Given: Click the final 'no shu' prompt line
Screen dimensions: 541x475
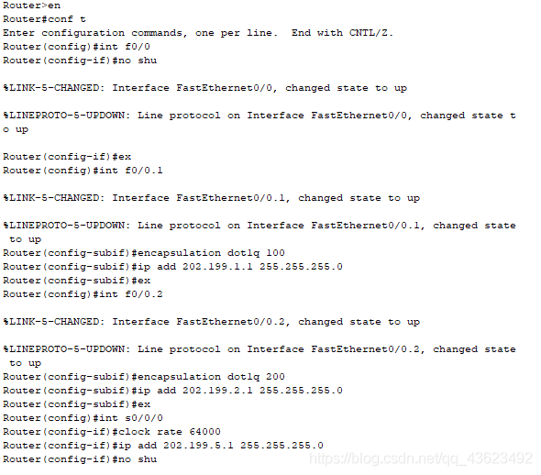Looking at the screenshot, I should point(80,459).
